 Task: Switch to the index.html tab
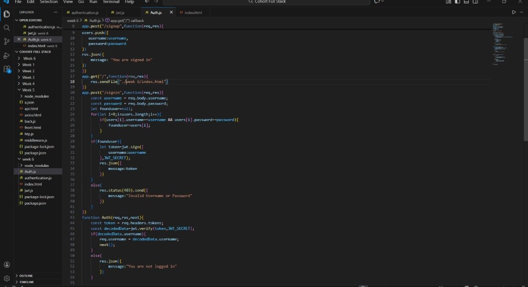193,12
